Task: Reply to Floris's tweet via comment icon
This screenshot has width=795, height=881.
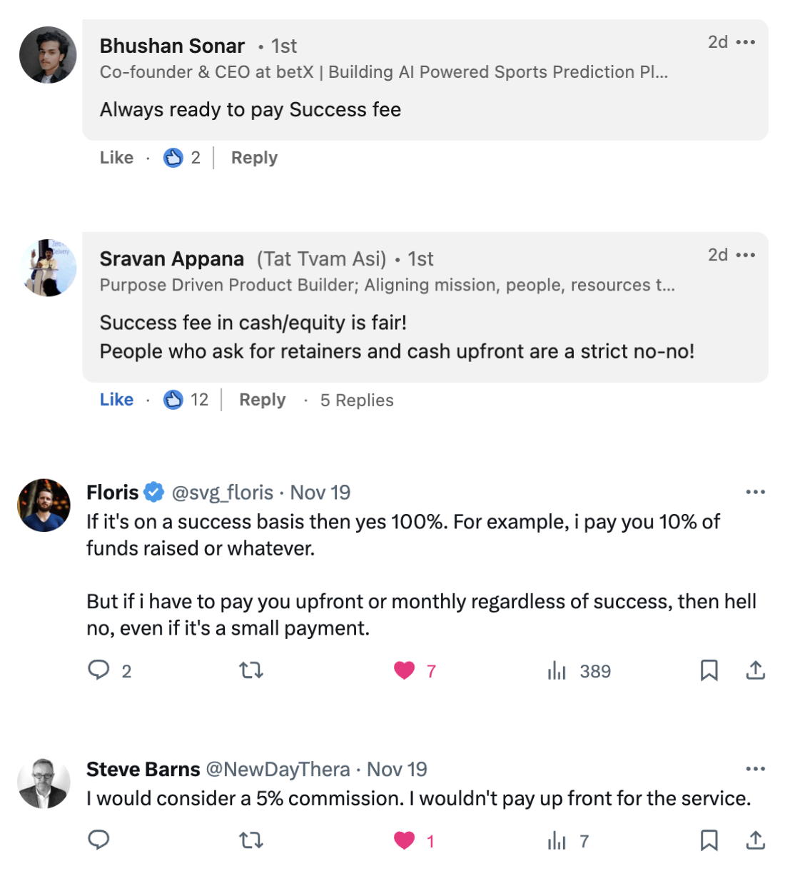Action: click(x=98, y=670)
